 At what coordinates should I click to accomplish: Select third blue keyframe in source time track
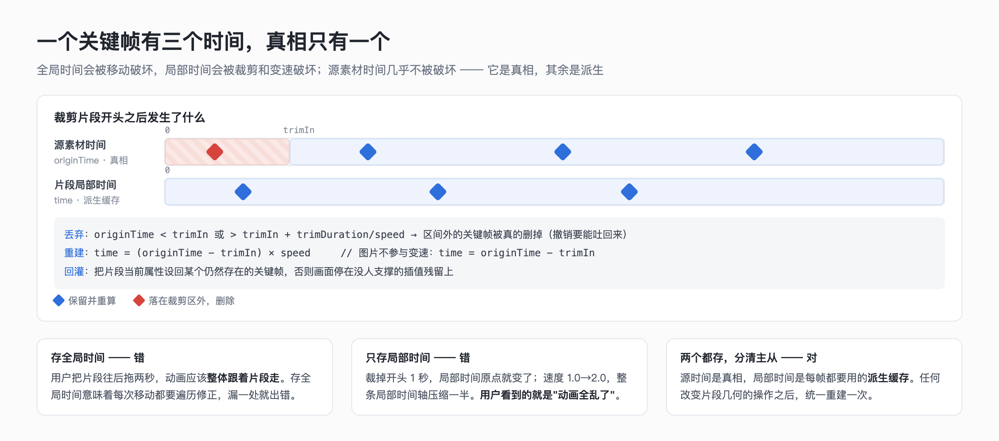tap(754, 152)
